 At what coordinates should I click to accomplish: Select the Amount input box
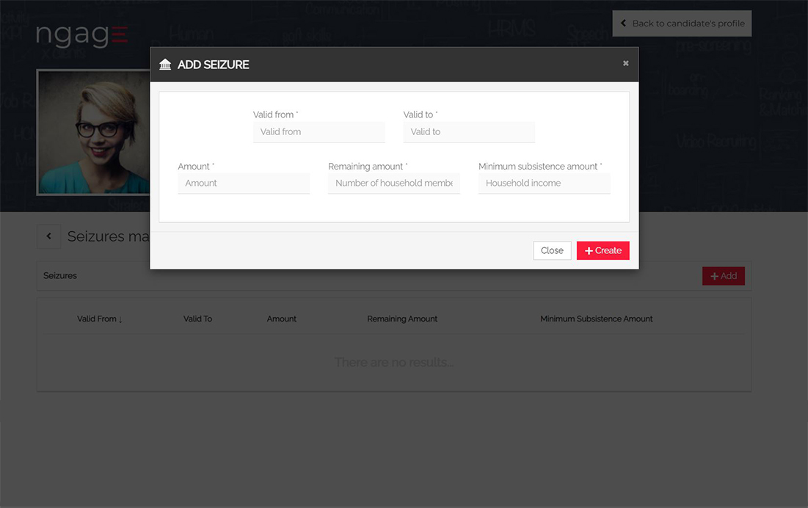click(x=243, y=184)
